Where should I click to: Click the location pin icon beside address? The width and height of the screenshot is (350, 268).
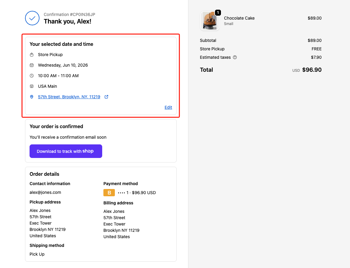click(x=32, y=97)
